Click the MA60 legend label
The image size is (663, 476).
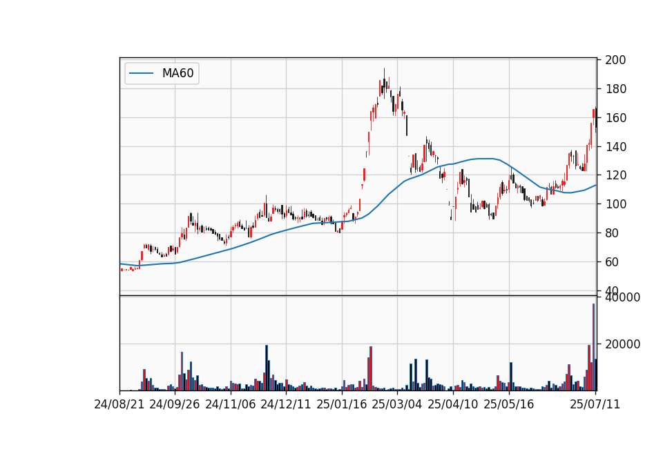[177, 73]
